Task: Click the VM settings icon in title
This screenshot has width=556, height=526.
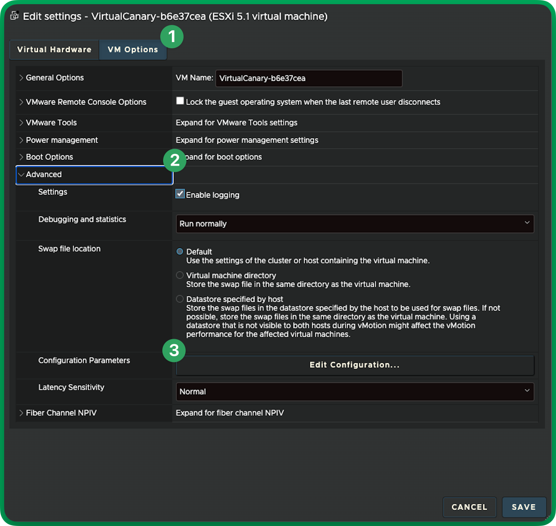Action: click(15, 16)
